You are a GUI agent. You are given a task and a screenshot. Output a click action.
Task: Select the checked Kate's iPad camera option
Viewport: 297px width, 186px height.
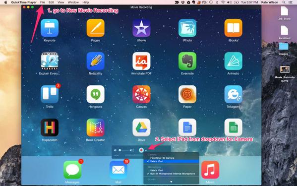tap(171, 161)
